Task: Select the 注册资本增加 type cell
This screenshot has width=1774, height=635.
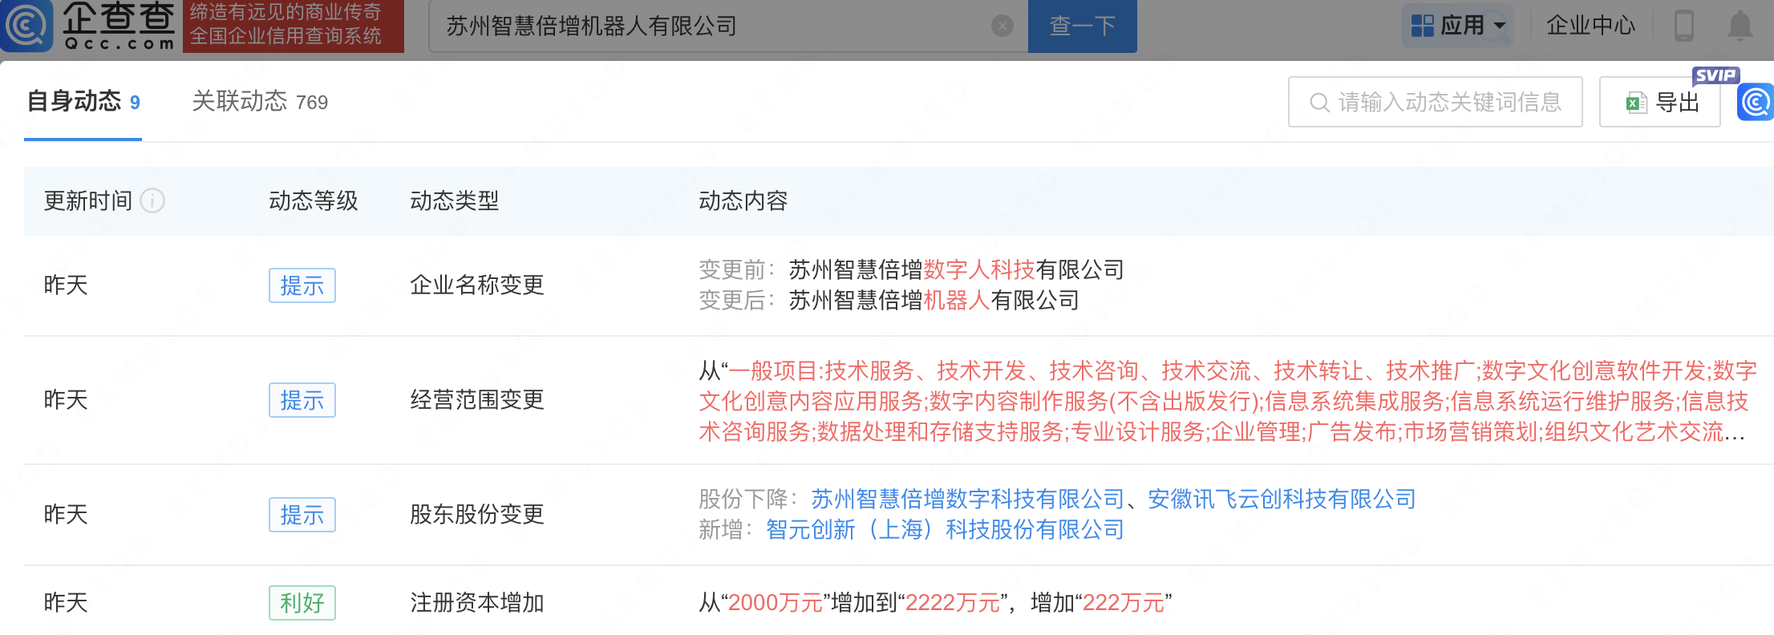Action: coord(477,603)
